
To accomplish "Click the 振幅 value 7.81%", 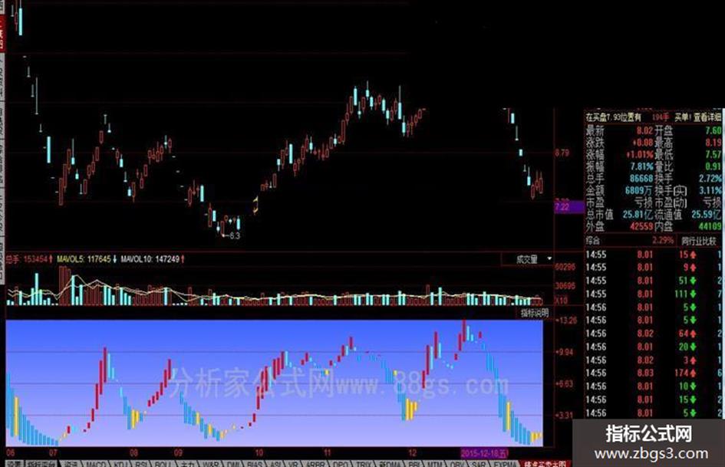I will tap(642, 166).
